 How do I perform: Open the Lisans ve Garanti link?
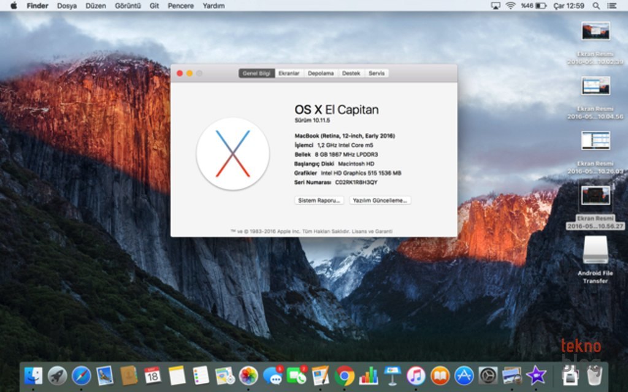372,231
